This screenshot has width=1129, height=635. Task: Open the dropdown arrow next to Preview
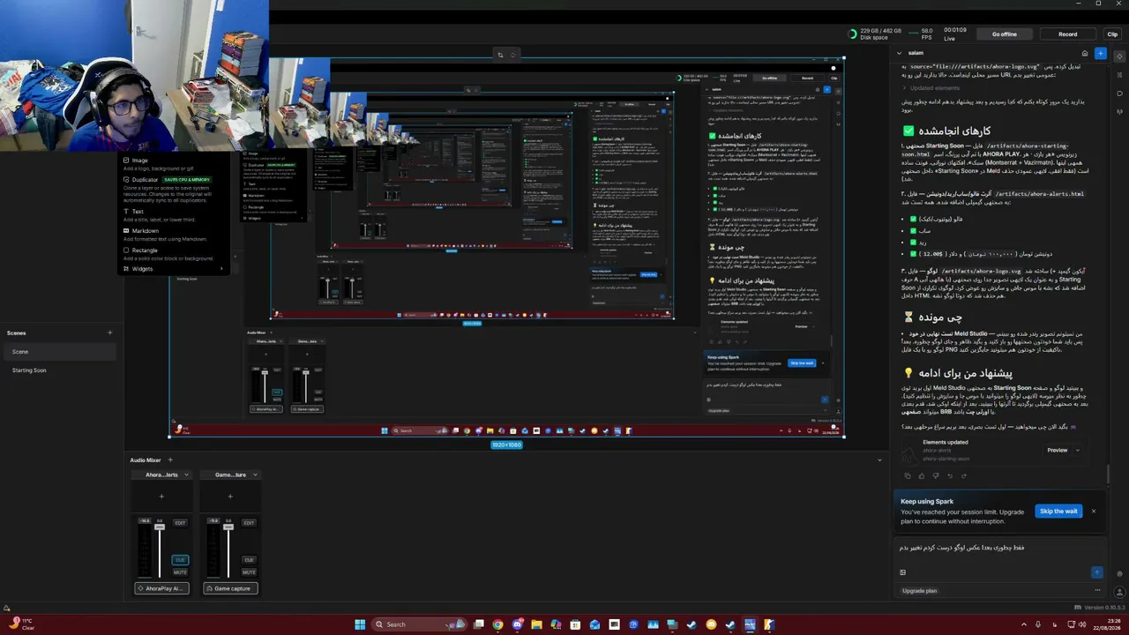point(1079,450)
